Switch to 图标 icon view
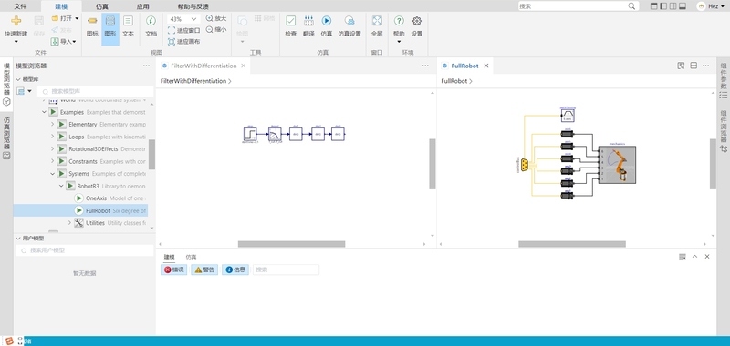This screenshot has width=730, height=346. (92, 25)
